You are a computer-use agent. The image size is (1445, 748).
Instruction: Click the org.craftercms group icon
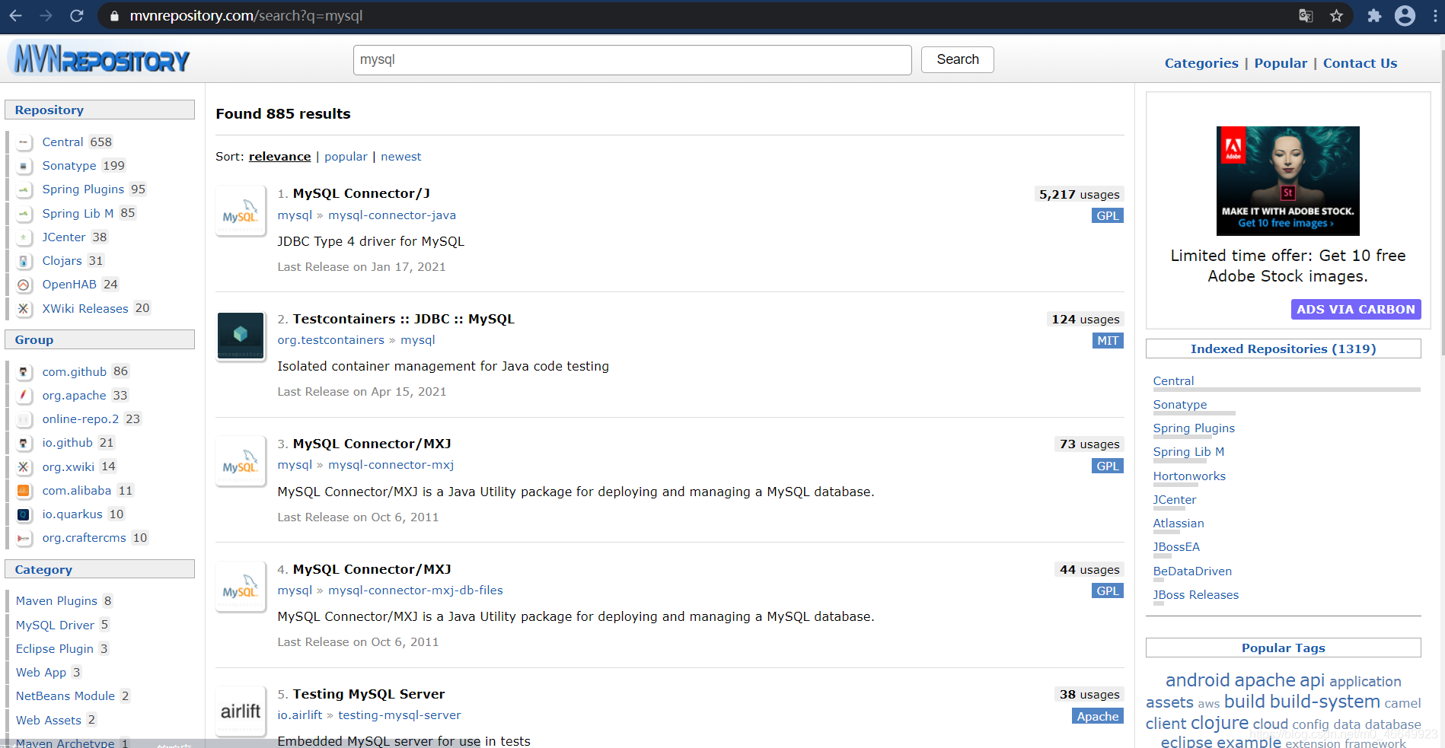point(24,538)
